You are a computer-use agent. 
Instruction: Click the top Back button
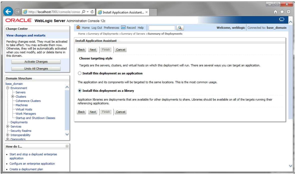point(81,50)
